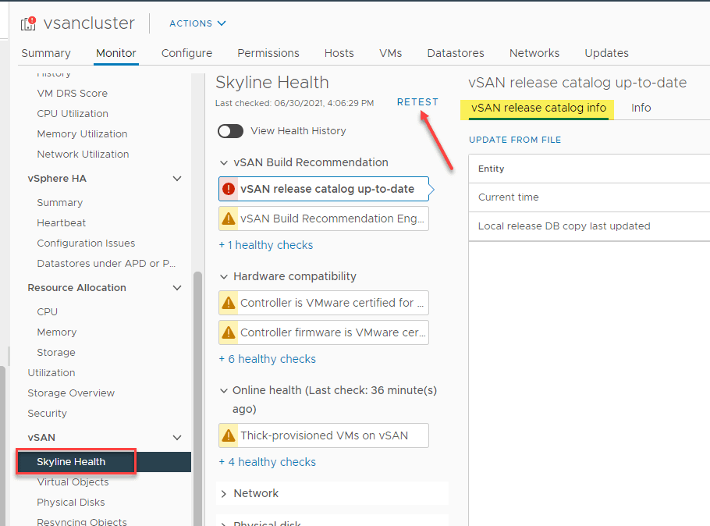The image size is (710, 526).
Task: Click warning icon on vSAN Build Recommendation Engine
Action: coord(229,219)
